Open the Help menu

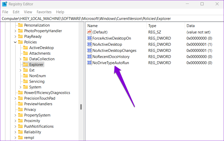(60, 12)
